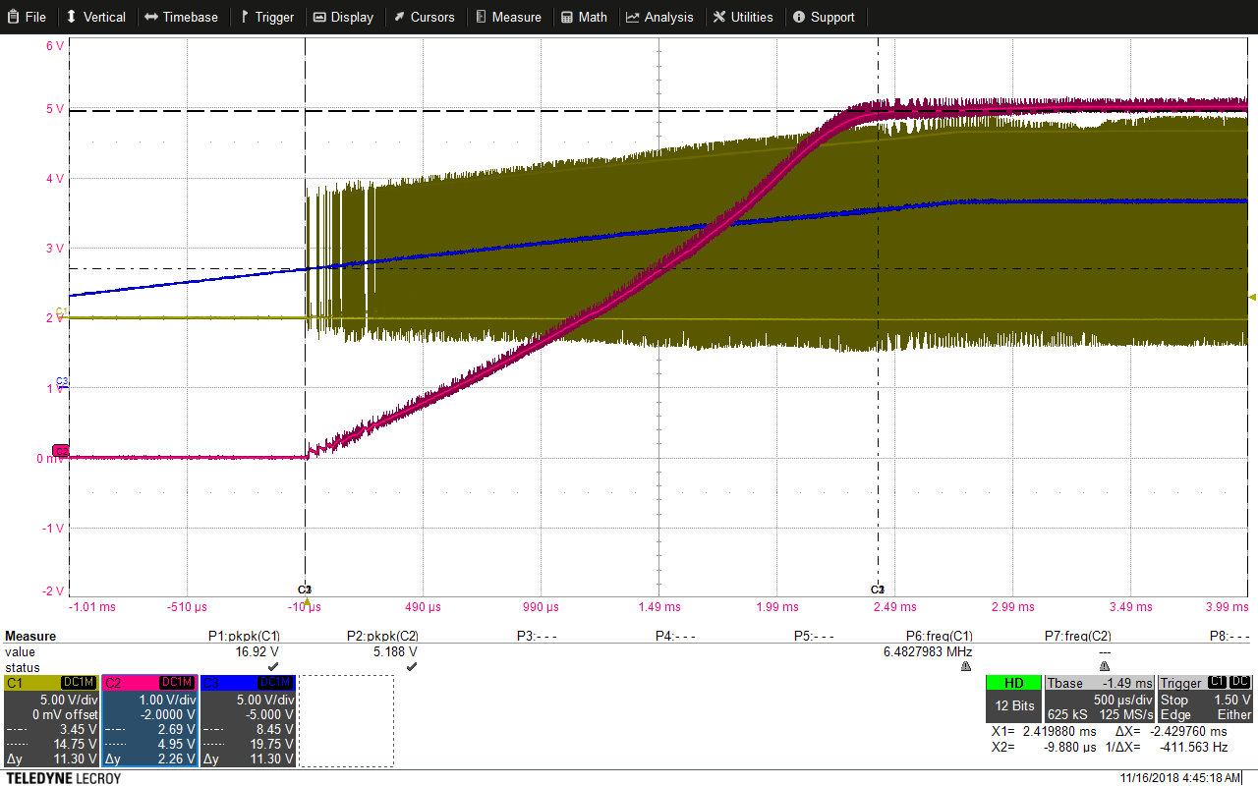Open the Tbase descriptor box

pyautogui.click(x=1099, y=699)
